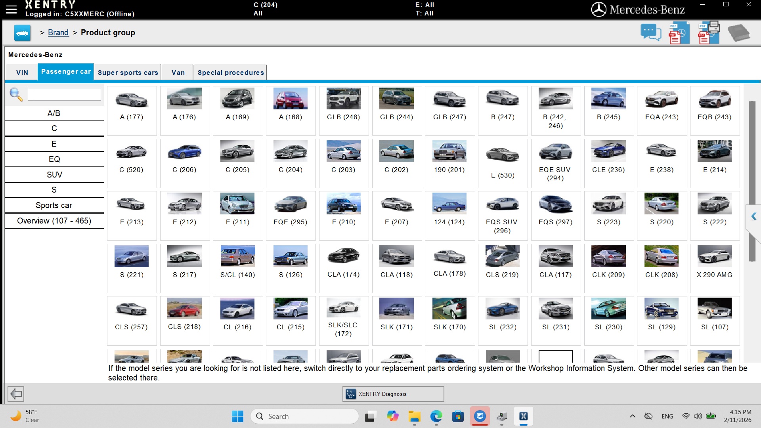Open the red-highlighted remote app taskbar icon
The width and height of the screenshot is (761, 428).
[x=480, y=417]
